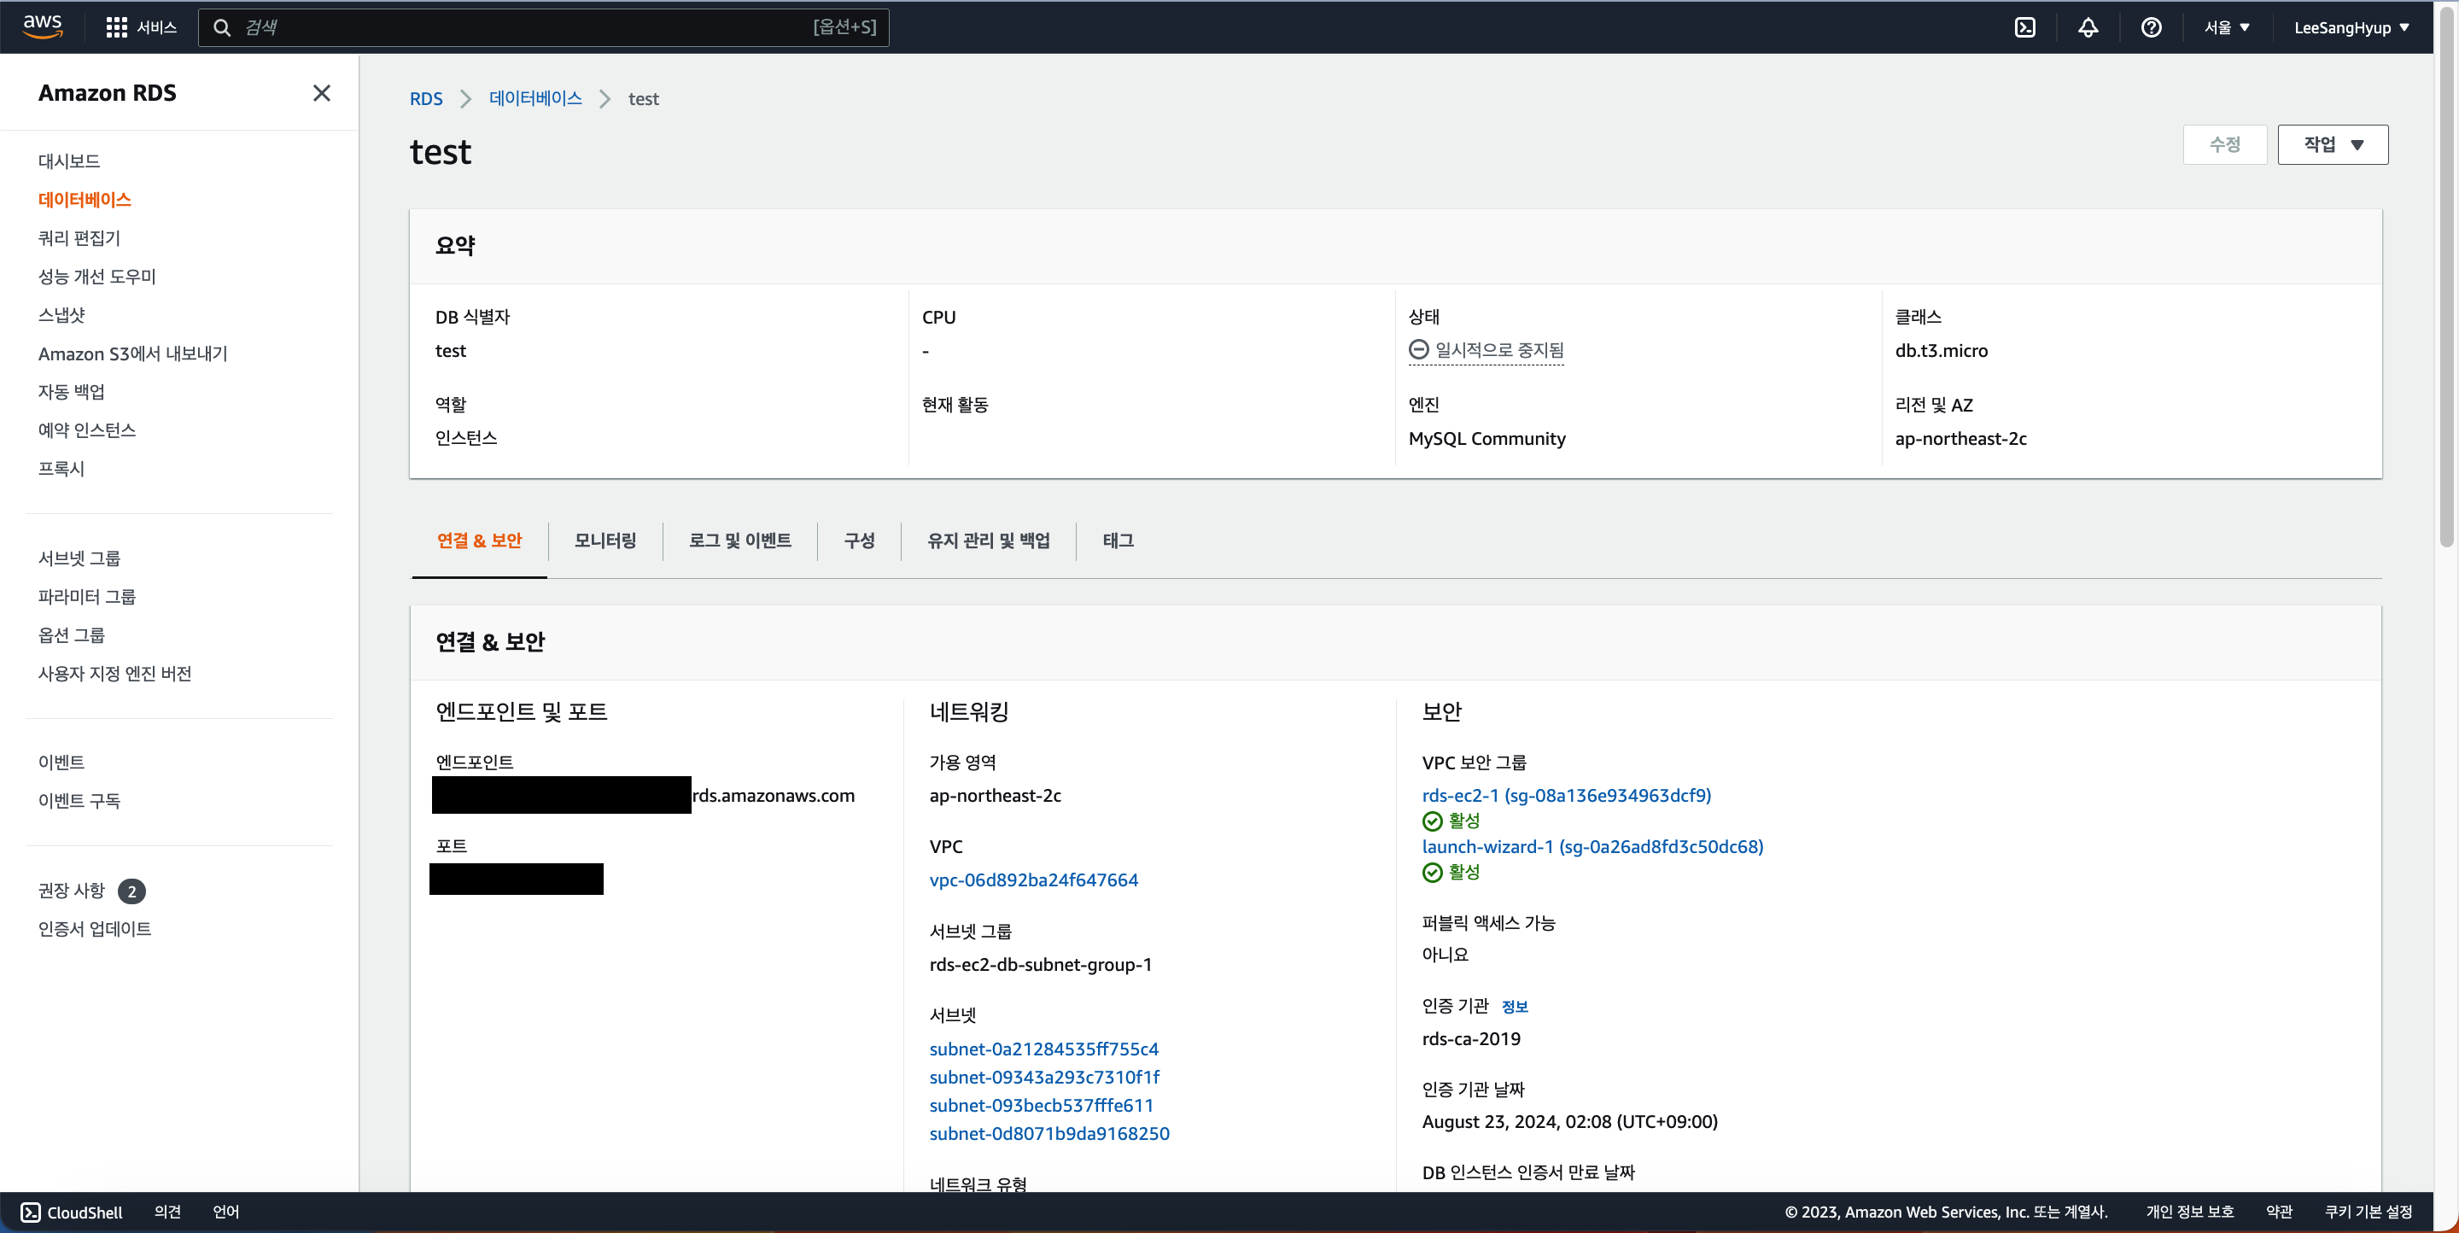Close the Amazon RDS sidebar
The image size is (2459, 1233).
pyautogui.click(x=322, y=92)
